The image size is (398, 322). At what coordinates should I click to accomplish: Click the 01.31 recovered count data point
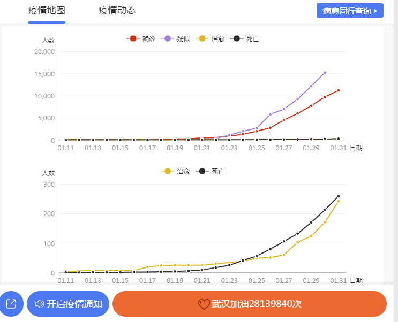(x=339, y=201)
